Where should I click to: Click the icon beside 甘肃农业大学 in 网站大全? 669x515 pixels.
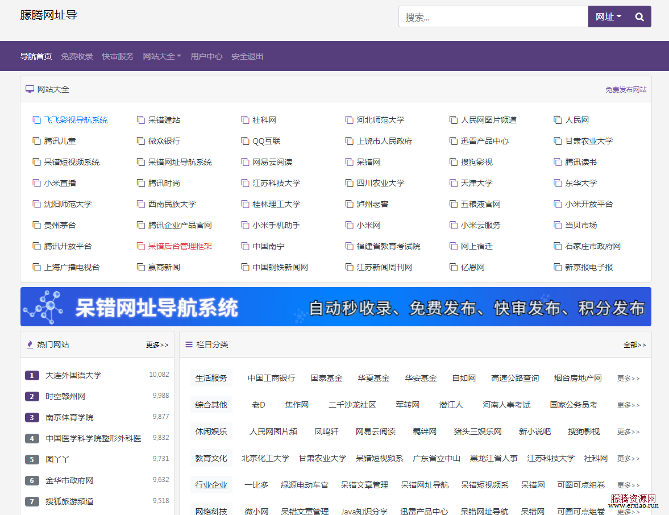point(558,141)
